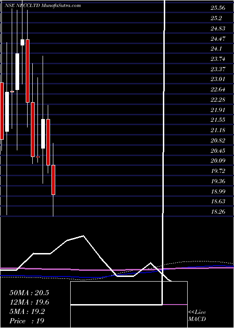234x328 pixels.
Task: Click the NSE NECCLTD MunafaSutra.com title text
Action: 43,6
